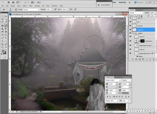Select the Eraser tool
Image resolution: width=157 pixels, height=114 pixels.
(x=3, y=31)
